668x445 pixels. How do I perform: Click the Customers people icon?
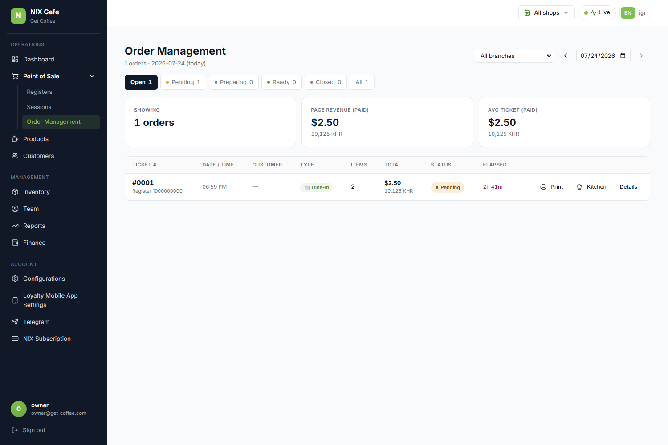[15, 156]
